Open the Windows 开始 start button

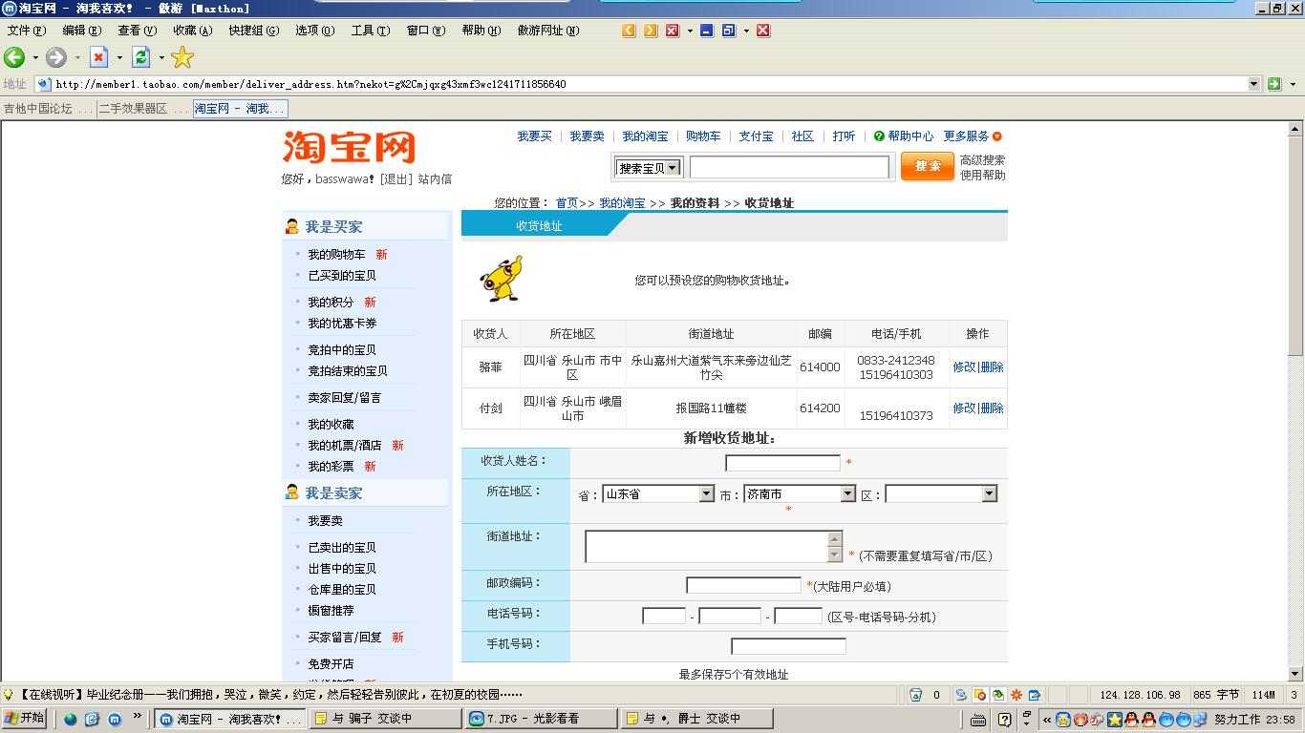coord(24,719)
